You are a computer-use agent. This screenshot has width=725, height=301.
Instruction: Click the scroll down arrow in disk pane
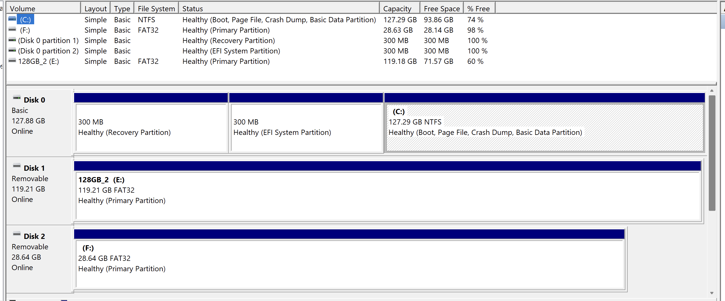[x=712, y=293]
